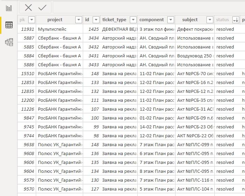Click ticket type cell ДЕФЕКТНАЯ ВЕД
The height and width of the screenshot is (196, 245).
point(119,29)
